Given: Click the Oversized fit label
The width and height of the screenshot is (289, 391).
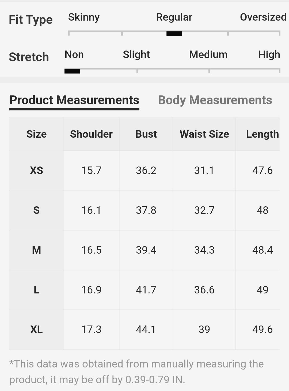Looking at the screenshot, I should (x=263, y=17).
